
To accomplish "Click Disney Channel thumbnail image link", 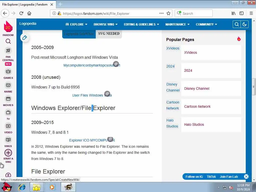I will tap(173, 87).
